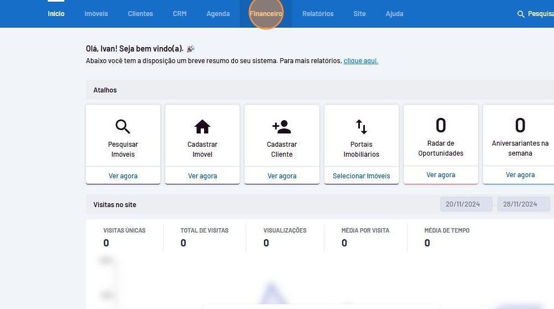Click the search icon in top bar

click(x=521, y=14)
